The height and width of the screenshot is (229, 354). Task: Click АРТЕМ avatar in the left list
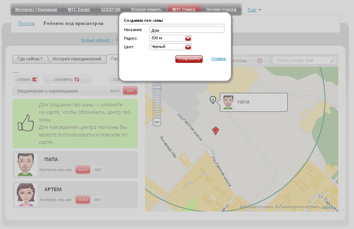click(26, 195)
